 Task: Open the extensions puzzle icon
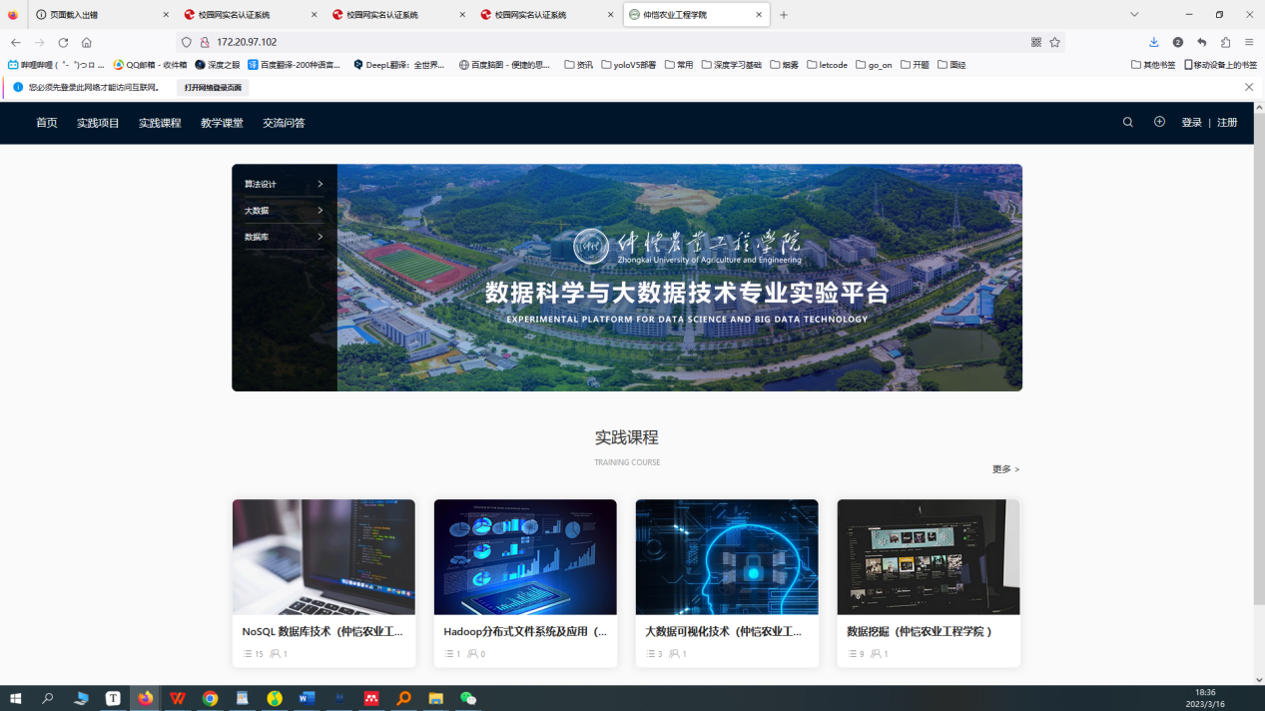click(x=1225, y=43)
